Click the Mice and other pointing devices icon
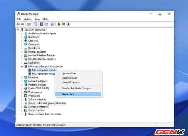 tap(26, 66)
